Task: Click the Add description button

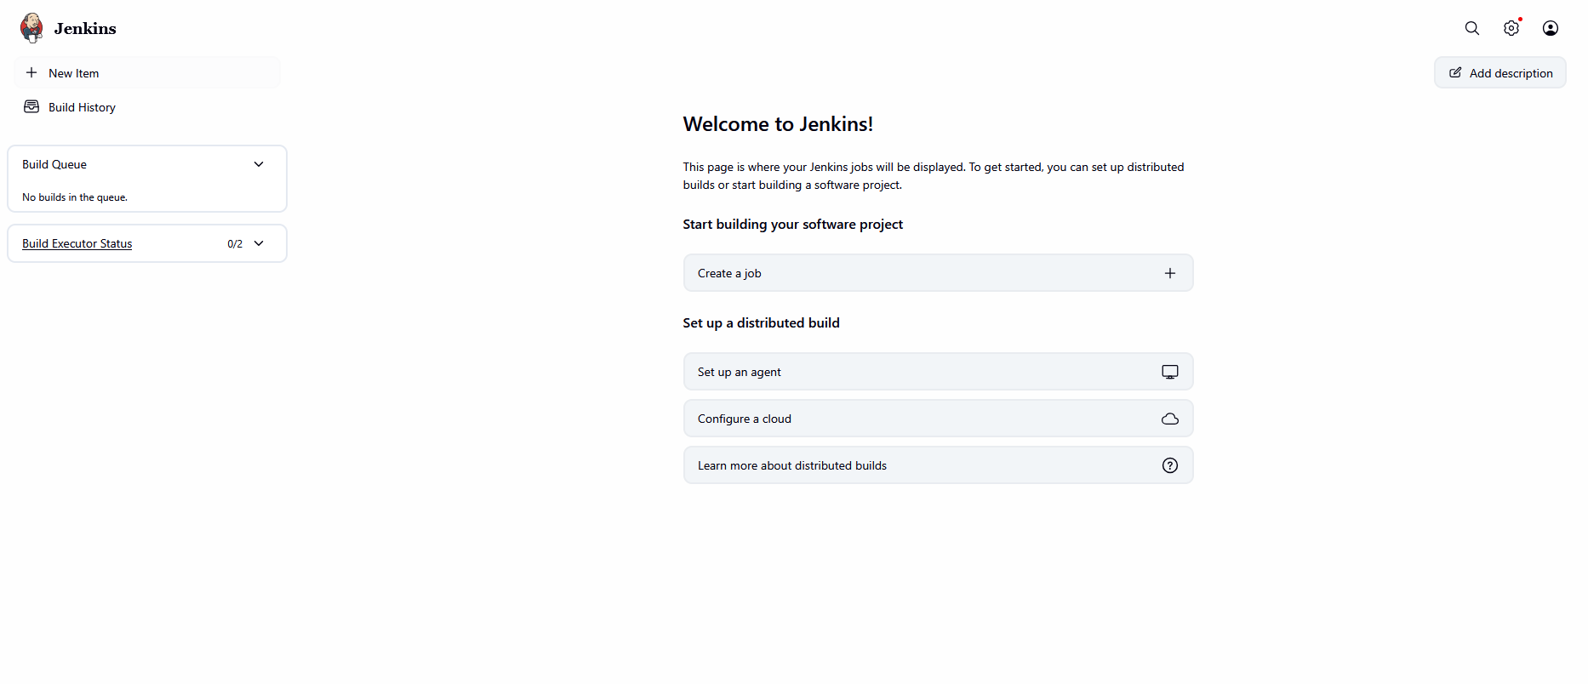Action: tap(1500, 72)
